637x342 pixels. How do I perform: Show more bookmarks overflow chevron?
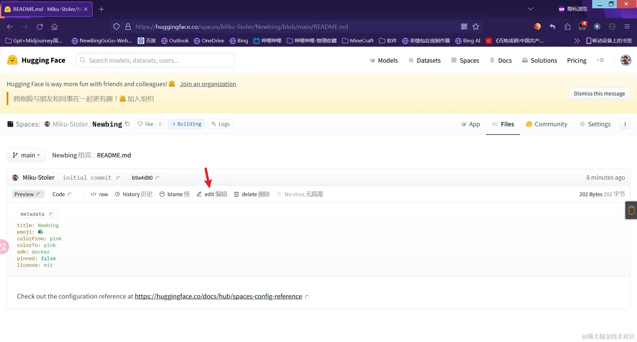coord(577,41)
